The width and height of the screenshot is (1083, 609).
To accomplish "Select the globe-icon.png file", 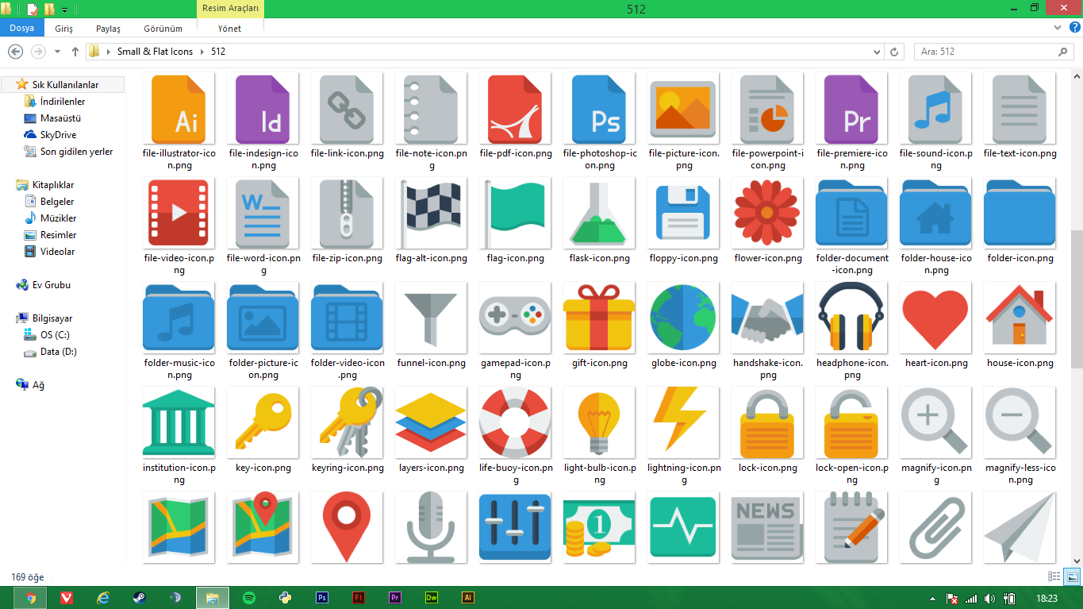I will coord(683,318).
